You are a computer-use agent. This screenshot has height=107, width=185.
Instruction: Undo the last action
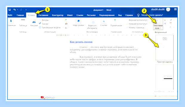[x=15, y=10]
